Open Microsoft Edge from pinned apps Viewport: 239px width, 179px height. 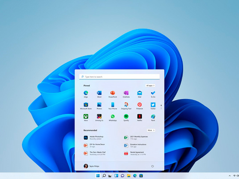tap(86, 93)
